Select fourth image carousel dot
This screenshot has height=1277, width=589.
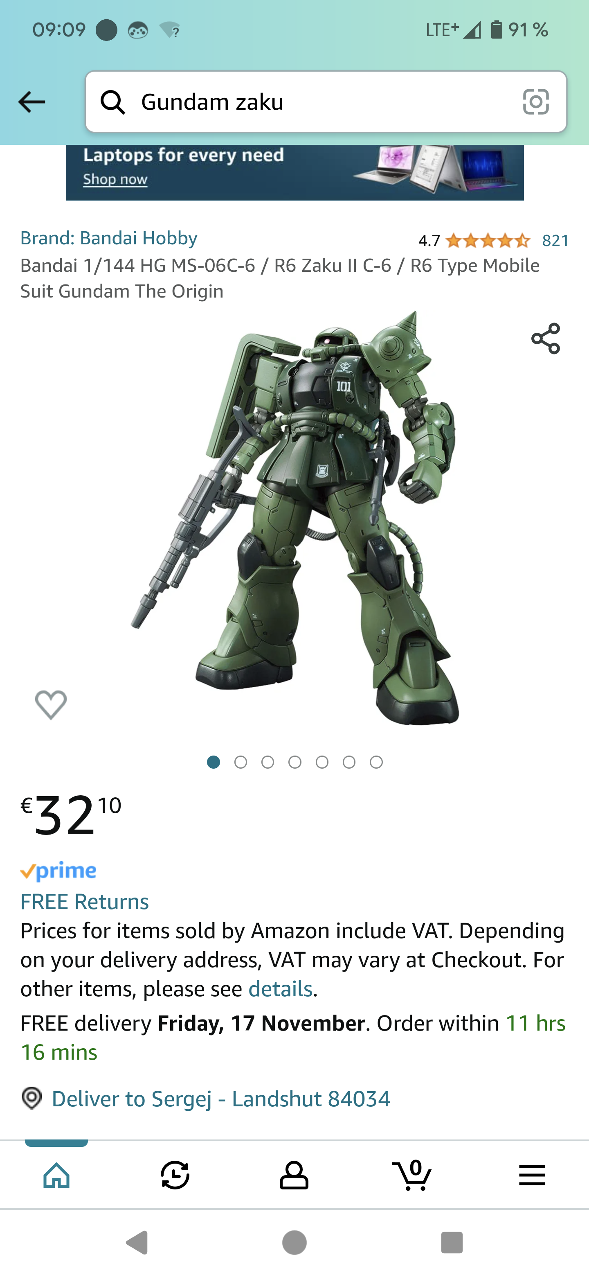coord(295,762)
